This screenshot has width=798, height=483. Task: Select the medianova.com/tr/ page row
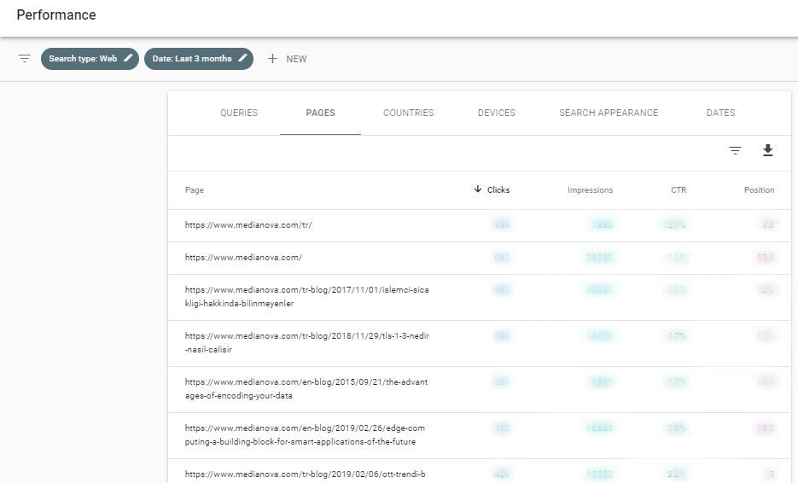pyautogui.click(x=480, y=225)
